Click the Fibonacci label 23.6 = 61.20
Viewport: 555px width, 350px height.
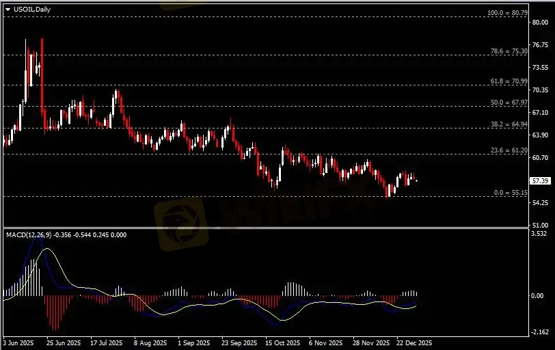coord(509,150)
